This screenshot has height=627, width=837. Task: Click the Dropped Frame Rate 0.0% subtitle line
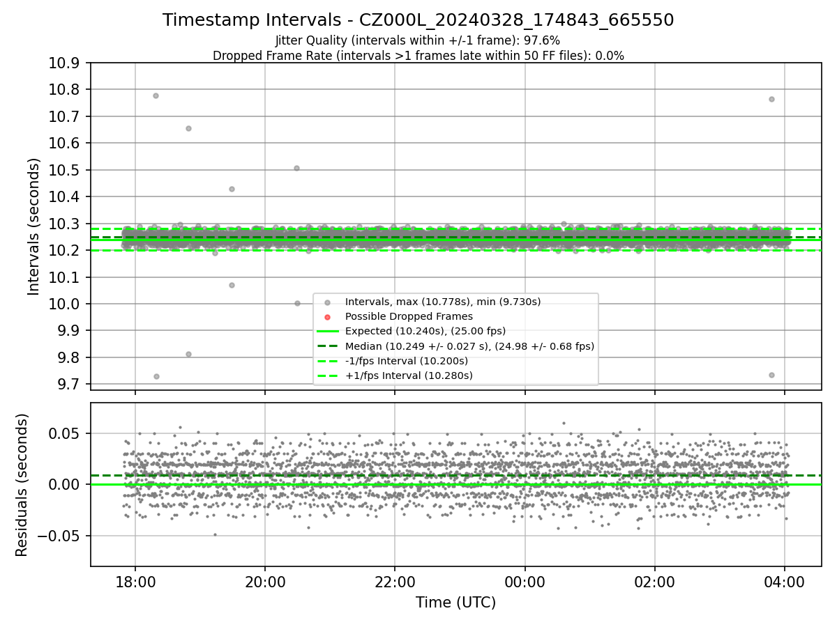pos(418,56)
